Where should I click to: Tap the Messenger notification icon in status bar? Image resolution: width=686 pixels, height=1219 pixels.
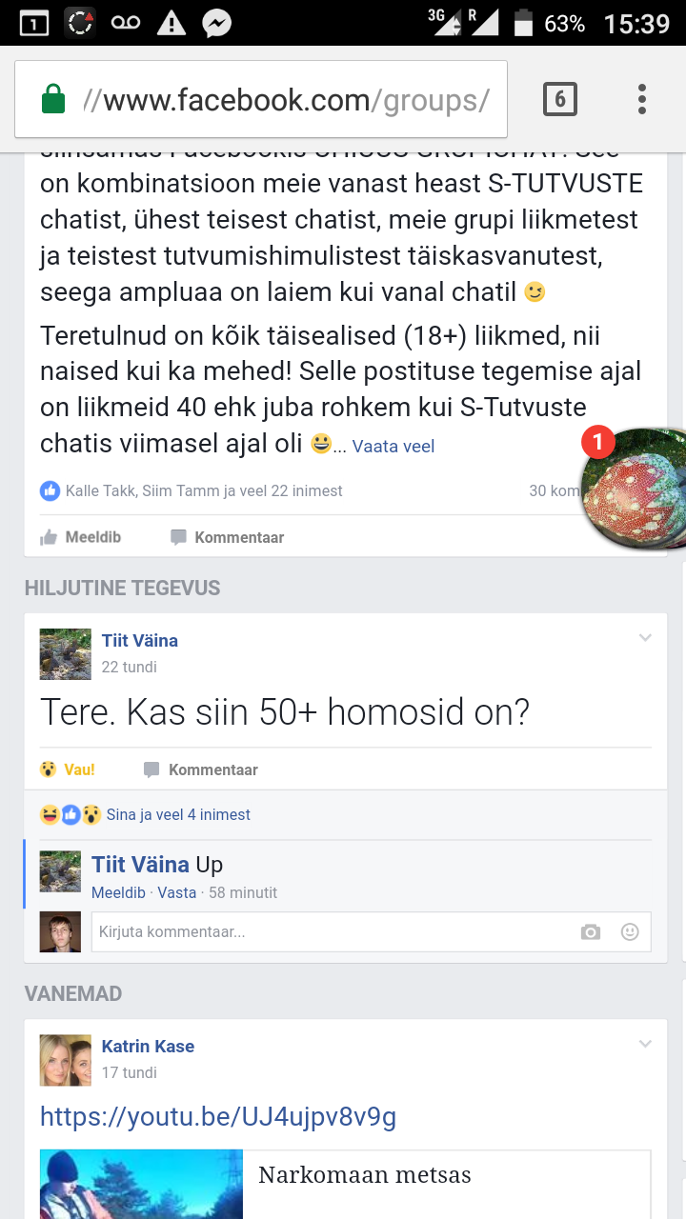[218, 23]
